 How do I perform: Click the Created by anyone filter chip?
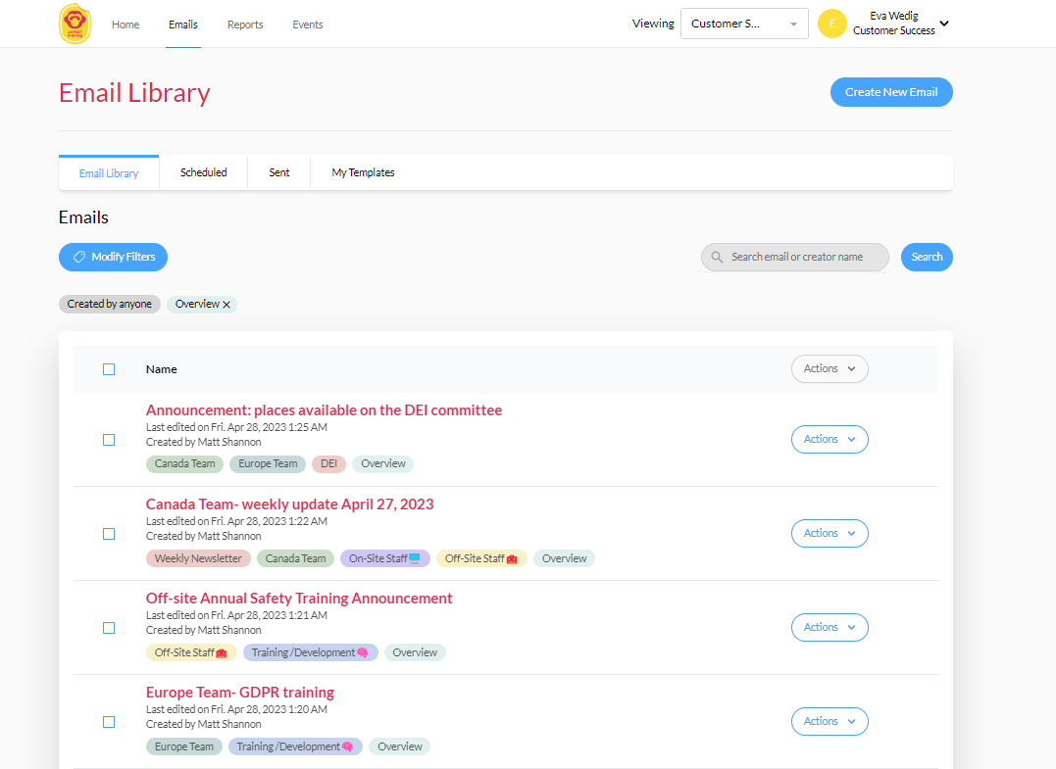[x=110, y=304]
